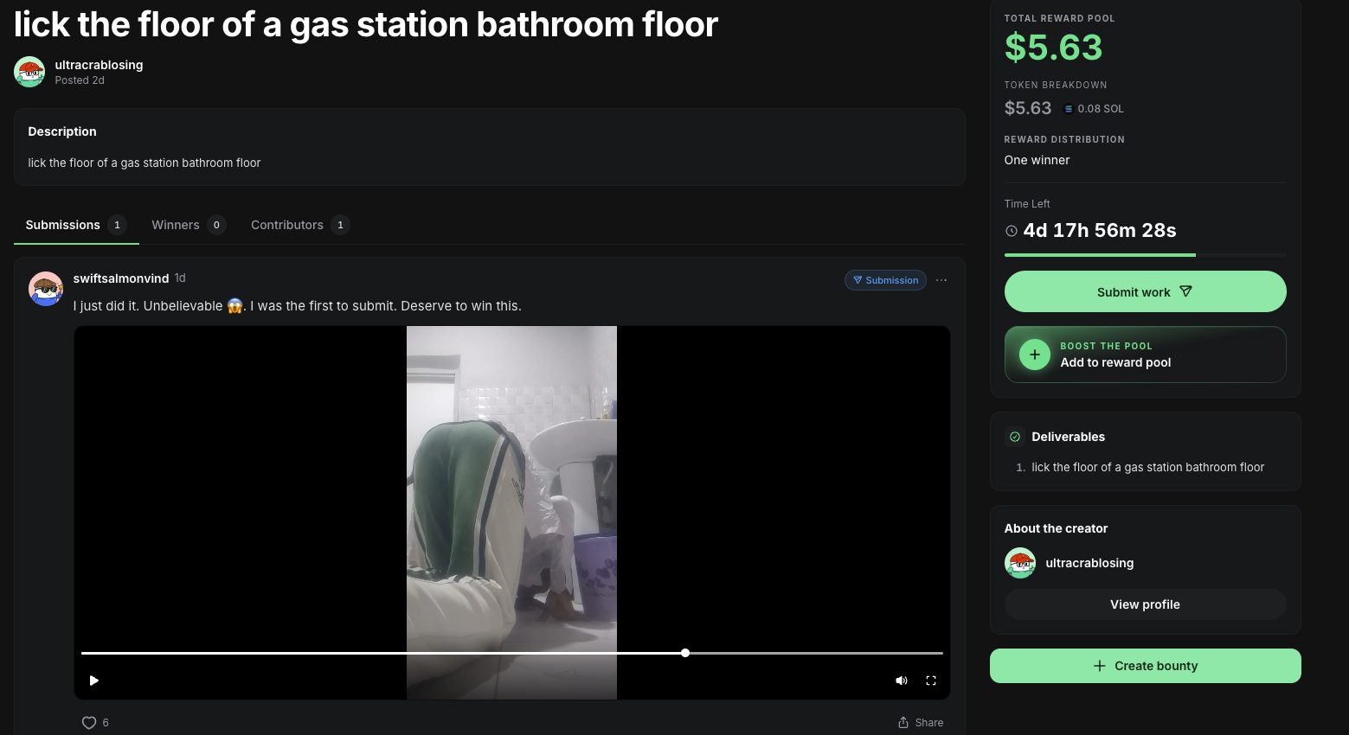Click swiftsalmonvind's profile avatar

(x=46, y=289)
